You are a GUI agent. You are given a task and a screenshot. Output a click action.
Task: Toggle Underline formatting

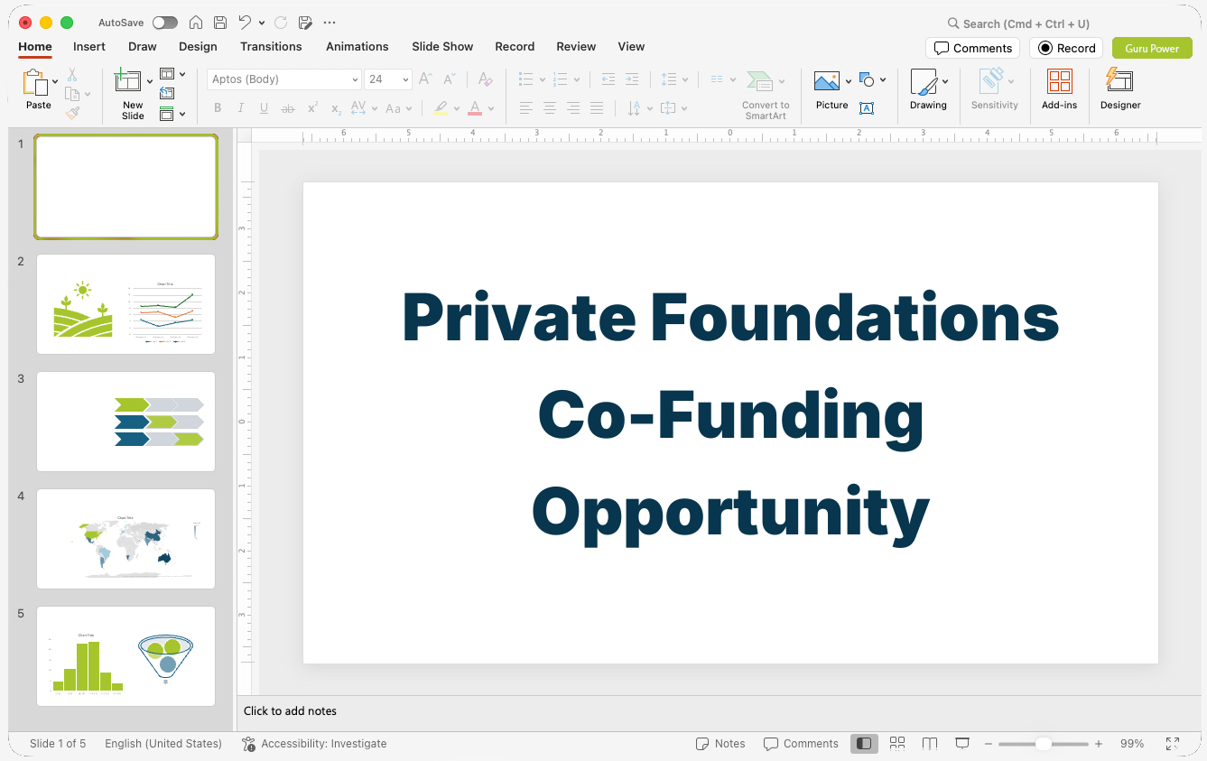tap(264, 108)
